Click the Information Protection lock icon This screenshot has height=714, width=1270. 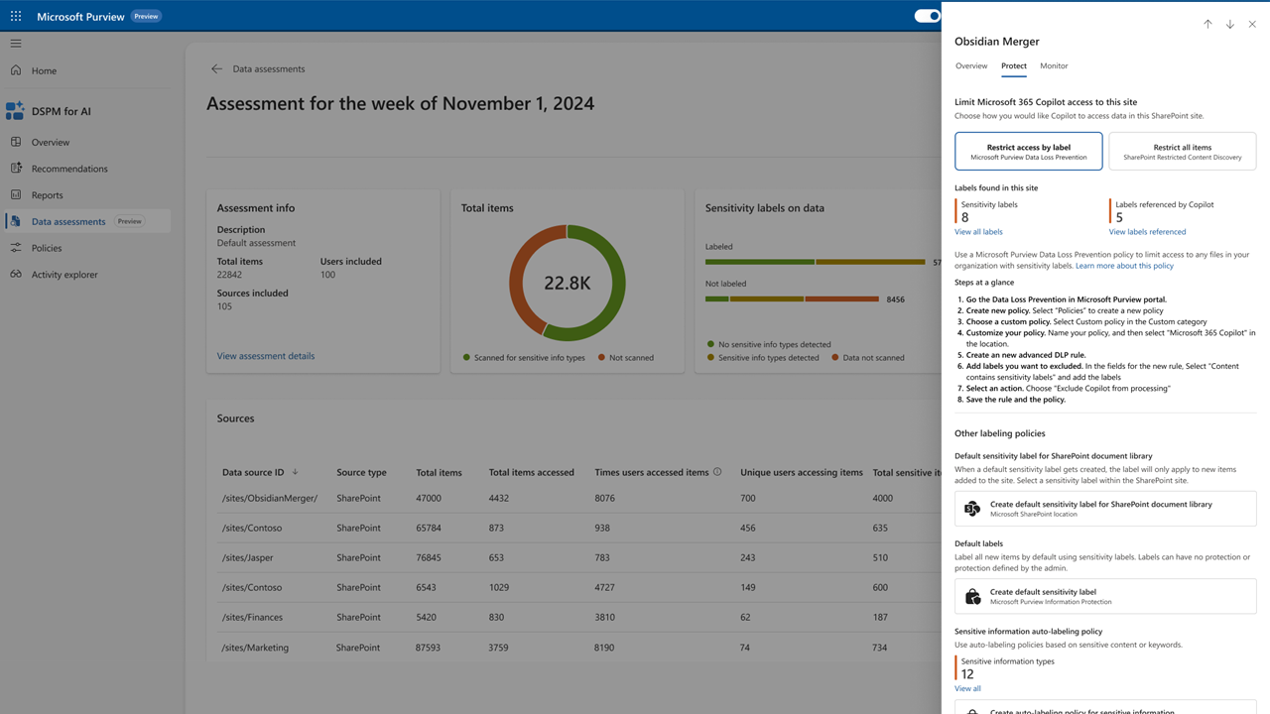click(972, 596)
